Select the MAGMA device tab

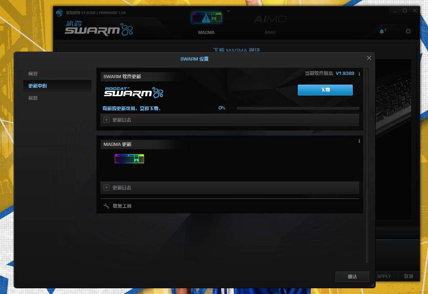[x=206, y=33]
